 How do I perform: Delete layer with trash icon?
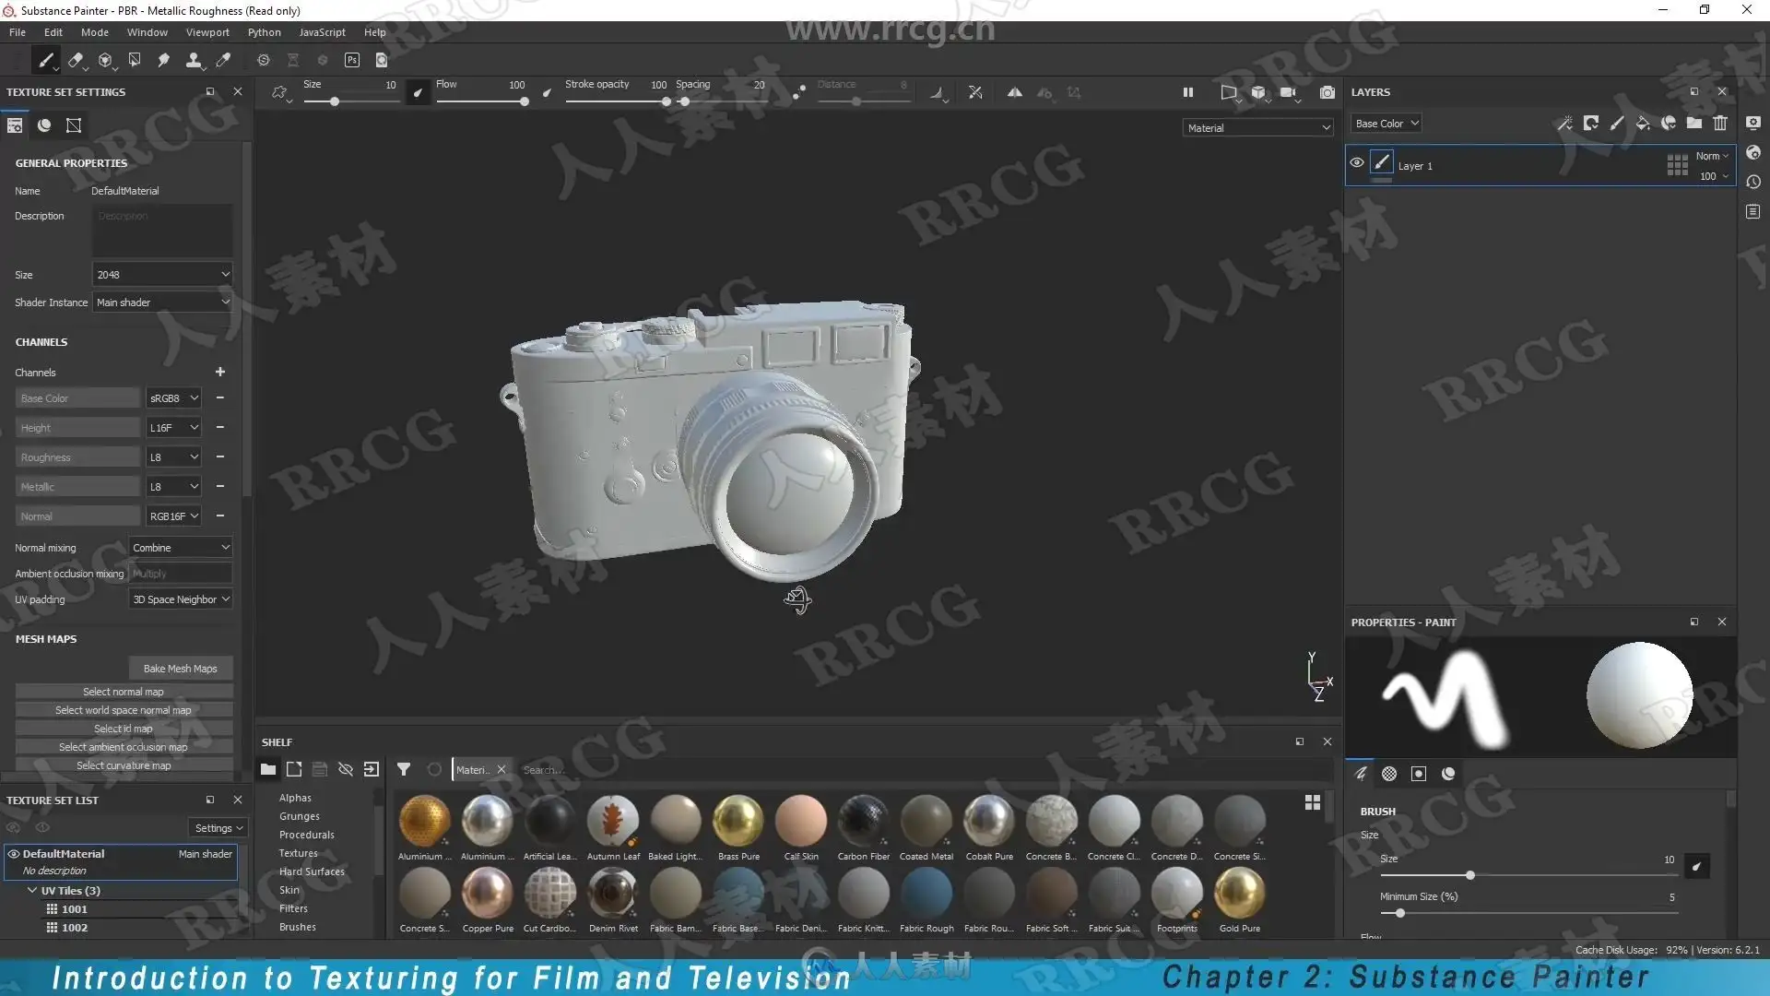pyautogui.click(x=1720, y=124)
